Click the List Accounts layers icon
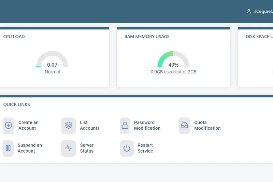The height and width of the screenshot is (182, 273). [x=69, y=125]
